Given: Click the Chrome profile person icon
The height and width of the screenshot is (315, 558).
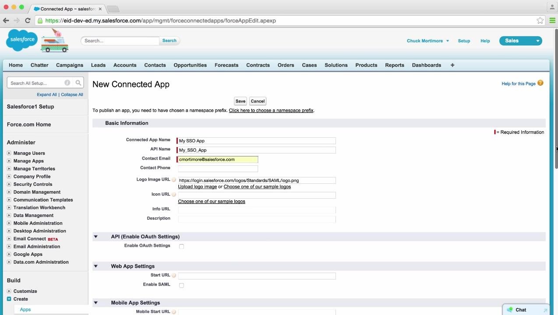Looking at the screenshot, I should tap(552, 7).
